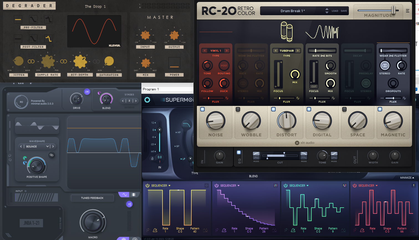Toggle power on the yellow sequencer
Image resolution: width=419 pixels, height=240 pixels.
coord(148,186)
